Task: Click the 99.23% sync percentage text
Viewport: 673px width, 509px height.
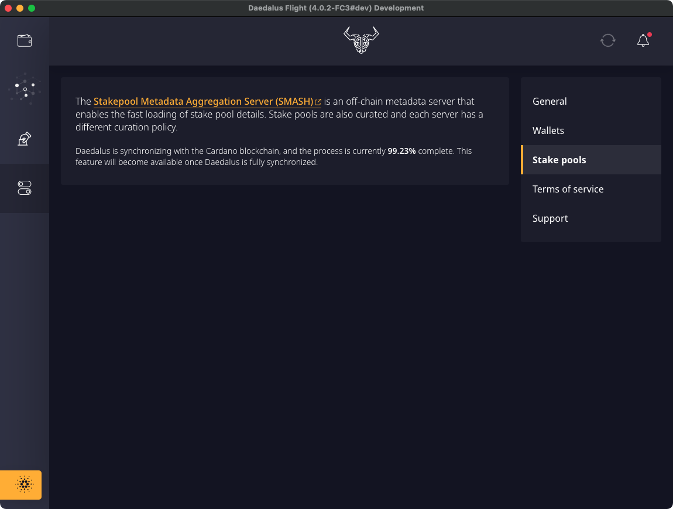Action: coord(401,151)
